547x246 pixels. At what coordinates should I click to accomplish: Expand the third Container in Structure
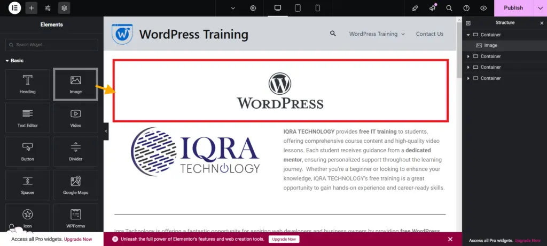pos(468,67)
